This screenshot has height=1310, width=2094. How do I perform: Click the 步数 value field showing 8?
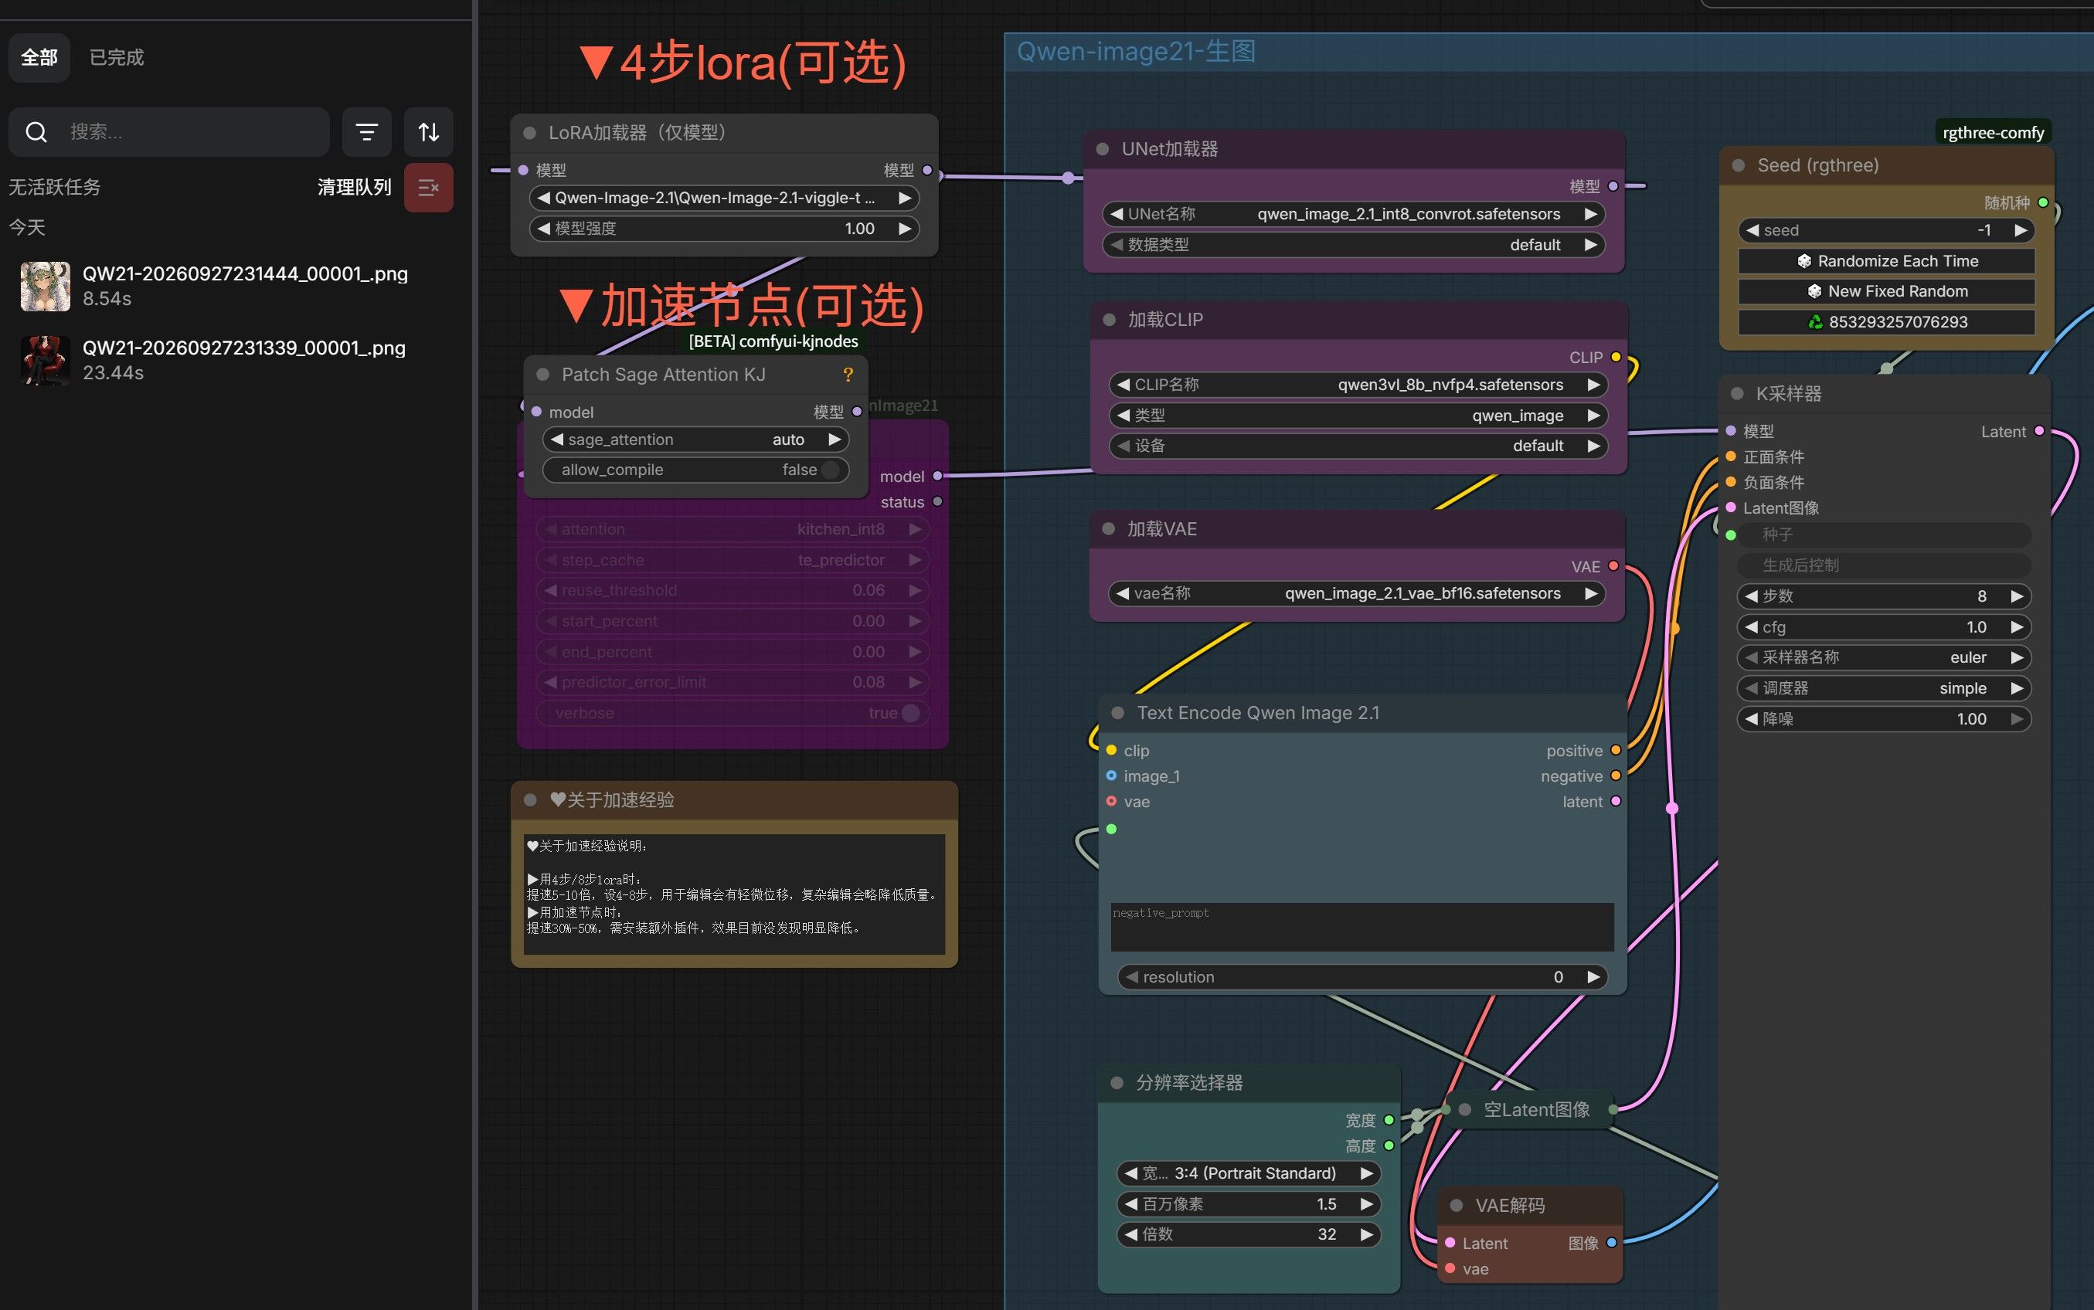1885,596
